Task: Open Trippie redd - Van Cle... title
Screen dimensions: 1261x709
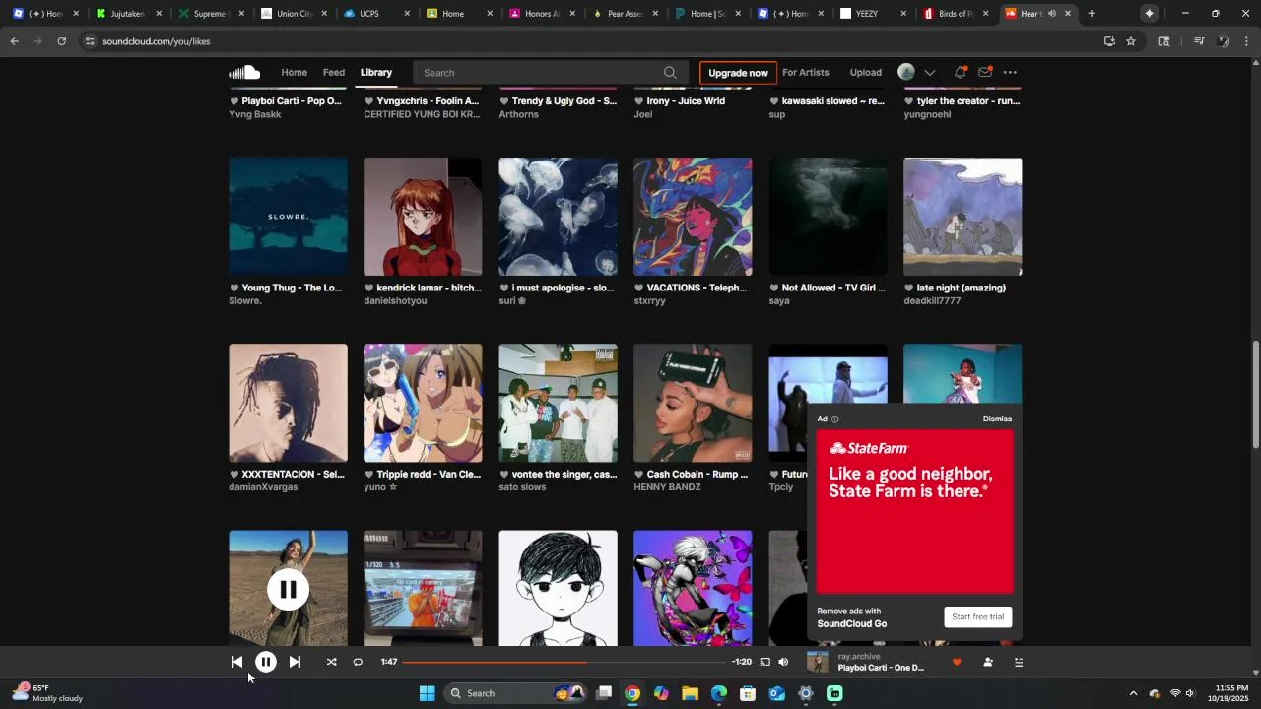Action: click(429, 474)
